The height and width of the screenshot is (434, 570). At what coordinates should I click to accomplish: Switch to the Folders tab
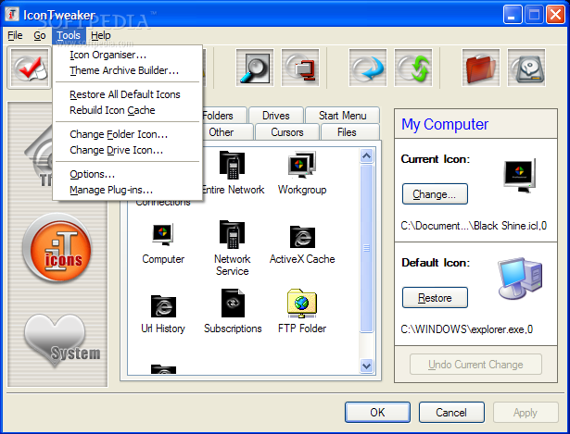coord(224,116)
